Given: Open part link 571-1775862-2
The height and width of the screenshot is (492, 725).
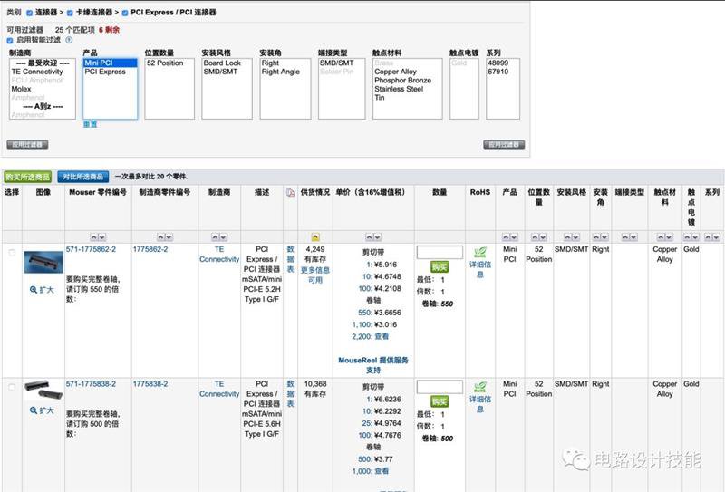Looking at the screenshot, I should (x=91, y=249).
